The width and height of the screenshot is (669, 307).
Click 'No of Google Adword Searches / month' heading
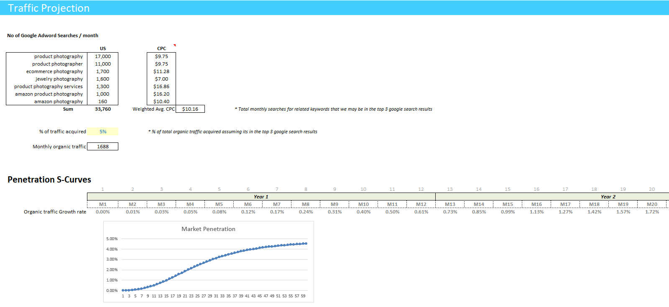53,36
